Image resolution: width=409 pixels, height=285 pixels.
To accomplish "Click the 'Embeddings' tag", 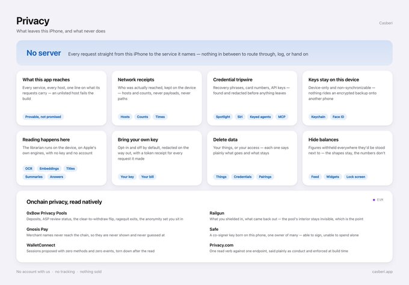I will [49, 169].
